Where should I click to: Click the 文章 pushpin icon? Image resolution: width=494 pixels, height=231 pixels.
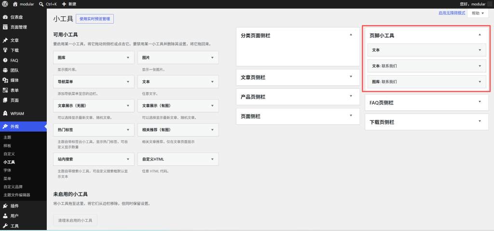[x=5, y=41]
